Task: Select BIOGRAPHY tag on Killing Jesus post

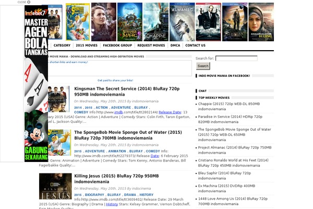Action: (94, 195)
